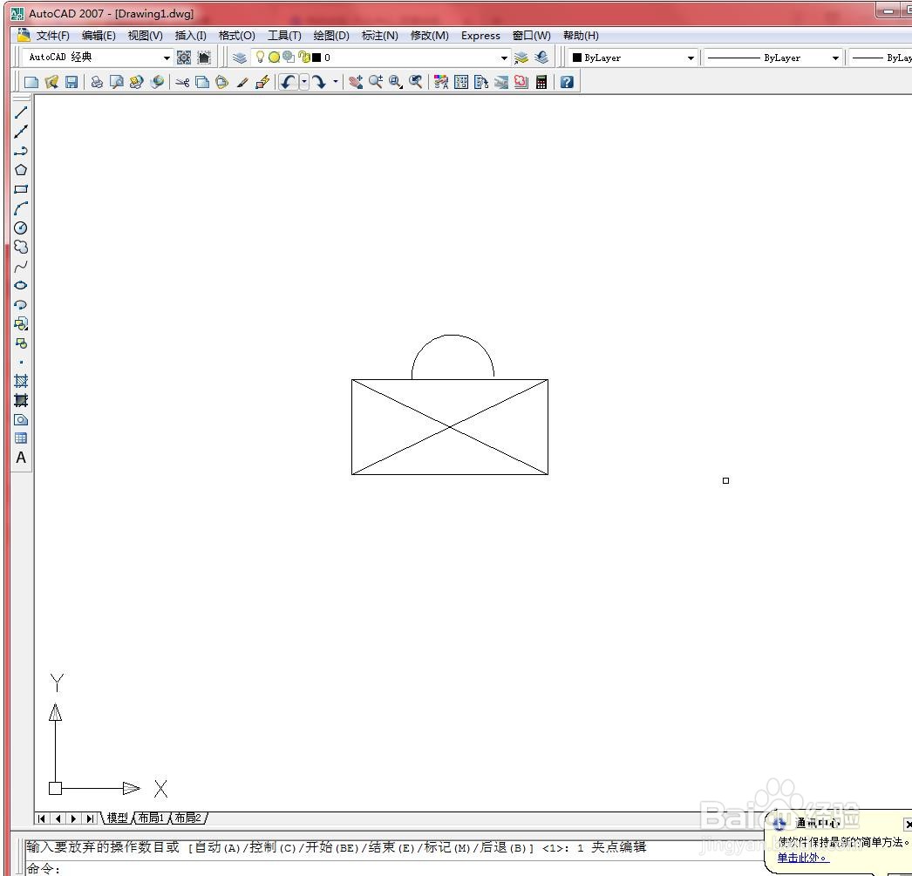Select the Spline tool

click(21, 267)
